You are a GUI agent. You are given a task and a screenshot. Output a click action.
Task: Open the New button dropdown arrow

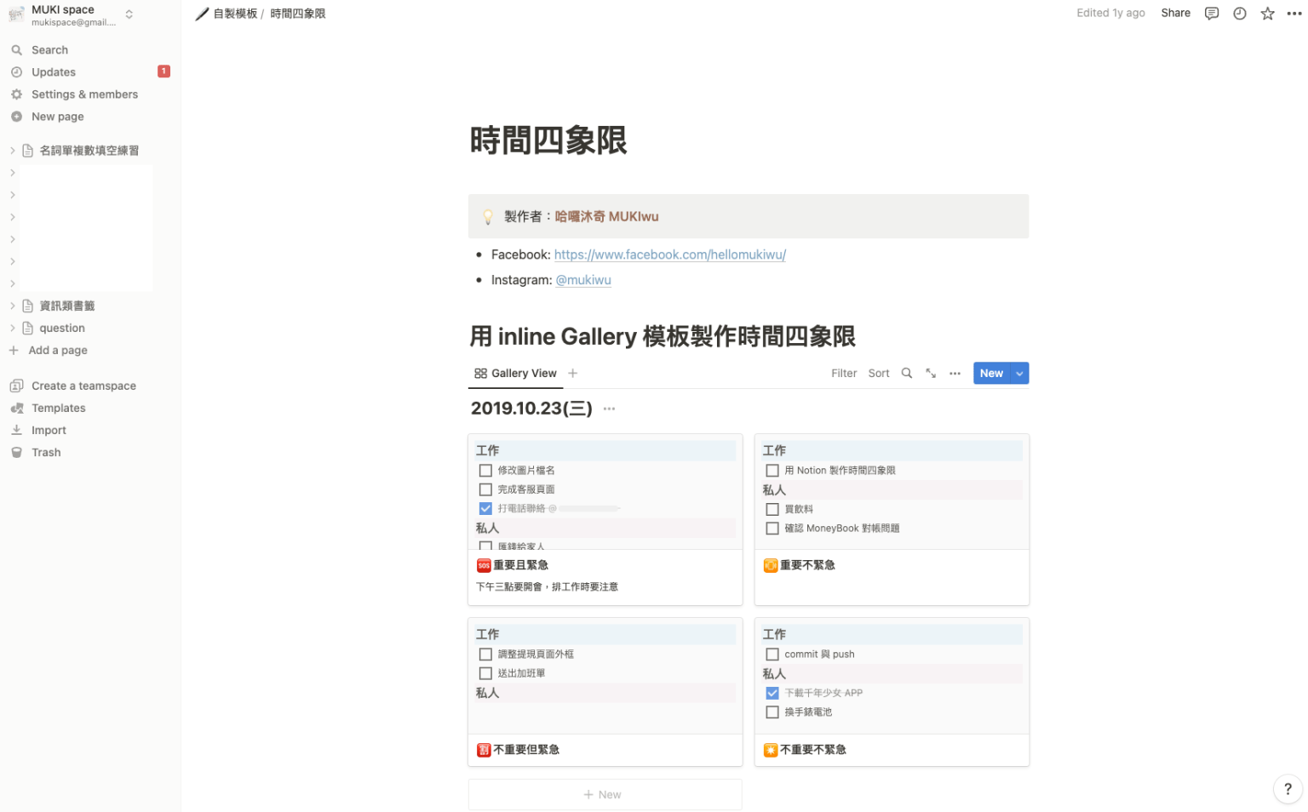[x=1018, y=373]
